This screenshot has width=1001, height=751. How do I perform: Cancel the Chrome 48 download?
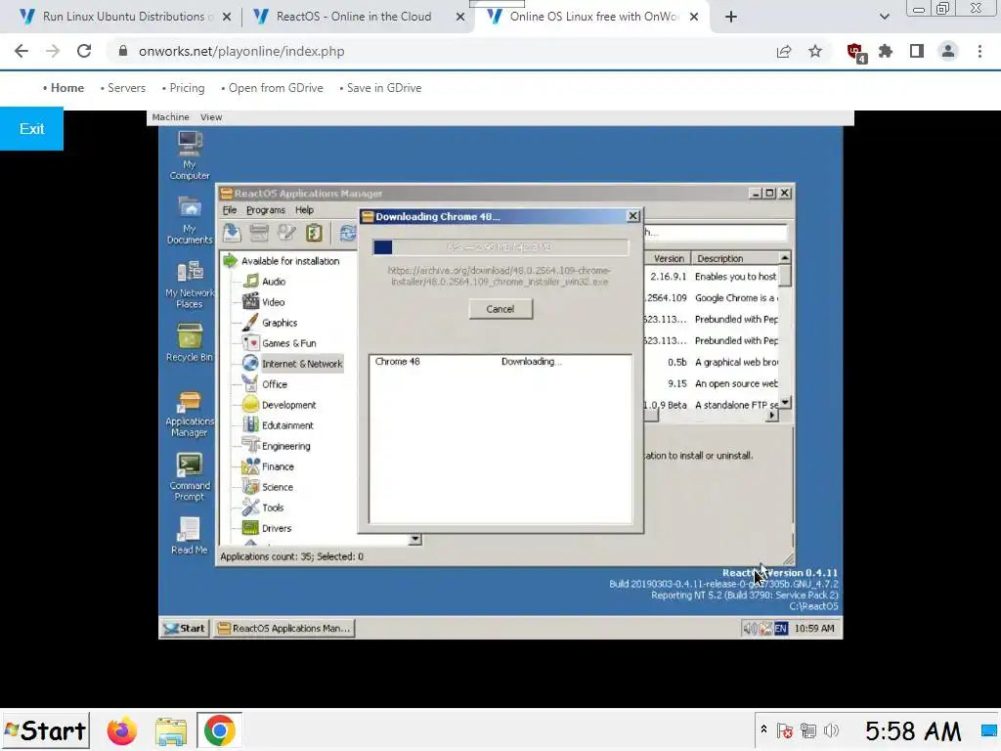(500, 309)
